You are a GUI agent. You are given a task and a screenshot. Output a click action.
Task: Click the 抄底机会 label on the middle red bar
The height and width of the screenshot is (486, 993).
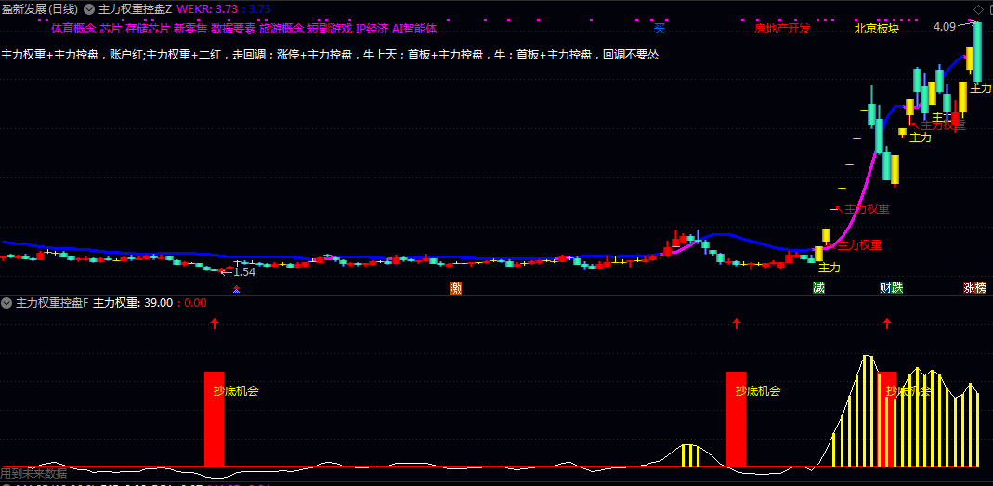tap(758, 391)
